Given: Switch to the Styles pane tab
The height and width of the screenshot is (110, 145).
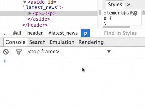Looking at the screenshot, I should (x=115, y=5).
